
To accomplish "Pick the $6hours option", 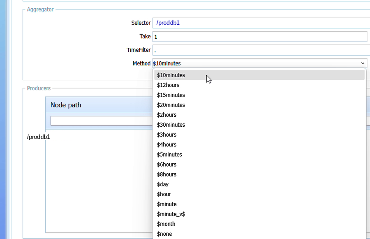I will click(x=259, y=165).
